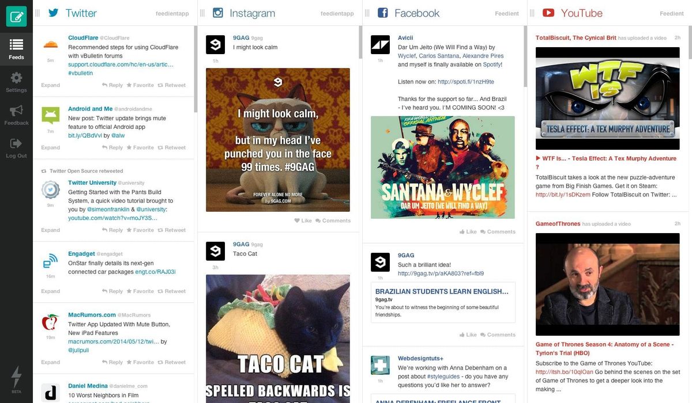The image size is (692, 403).
Task: Expand the MacRumors tweet
Action: pos(51,362)
